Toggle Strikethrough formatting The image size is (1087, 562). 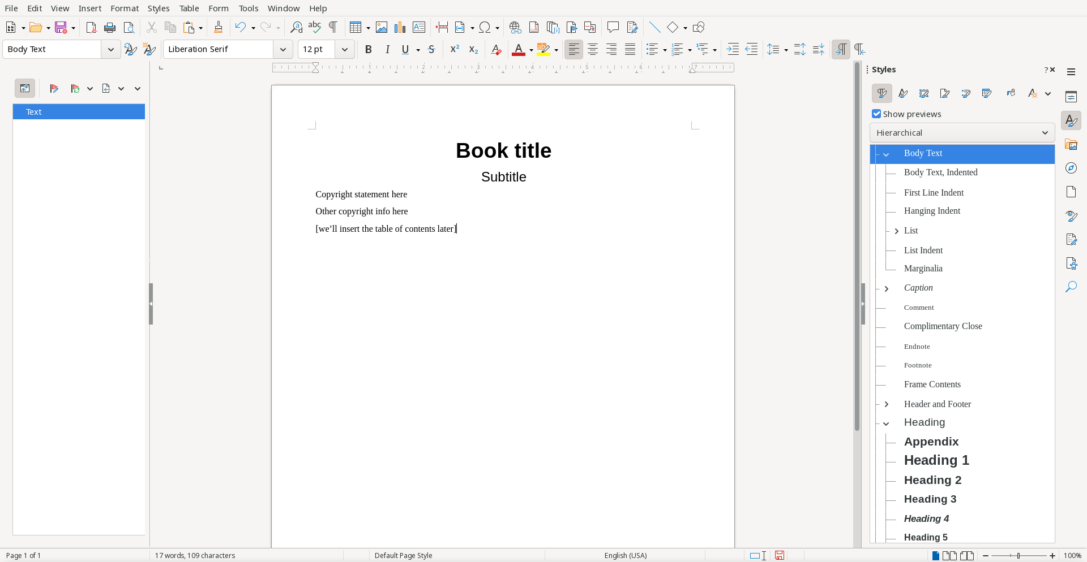431,50
